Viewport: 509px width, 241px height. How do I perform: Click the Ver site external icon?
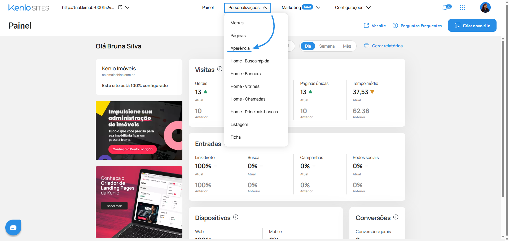366,25
